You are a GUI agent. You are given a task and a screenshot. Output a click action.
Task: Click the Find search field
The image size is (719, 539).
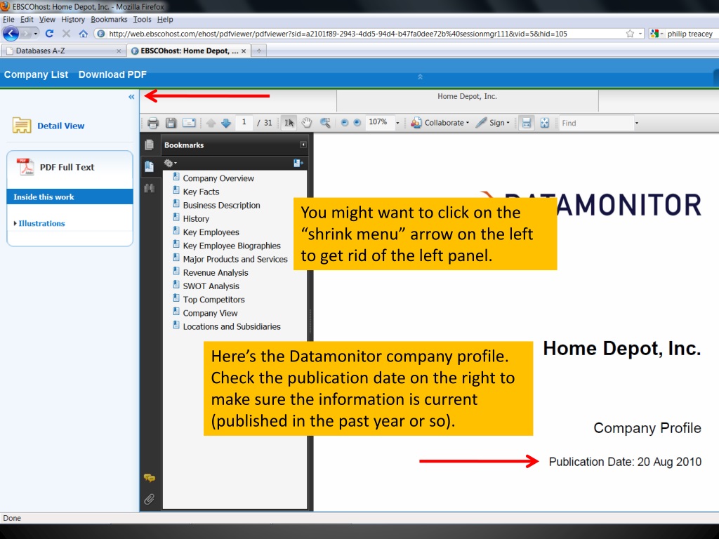[x=595, y=123]
